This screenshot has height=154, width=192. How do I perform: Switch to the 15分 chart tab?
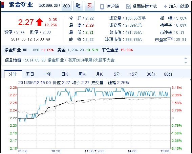134,74
